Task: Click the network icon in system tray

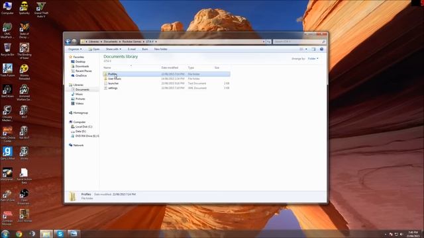Action: click(x=396, y=234)
